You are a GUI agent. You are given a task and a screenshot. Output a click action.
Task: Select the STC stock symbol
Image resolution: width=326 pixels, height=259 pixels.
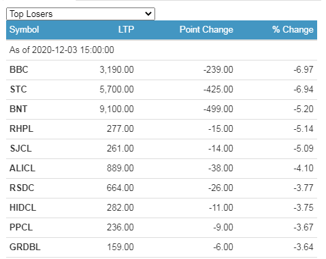[x=18, y=89]
